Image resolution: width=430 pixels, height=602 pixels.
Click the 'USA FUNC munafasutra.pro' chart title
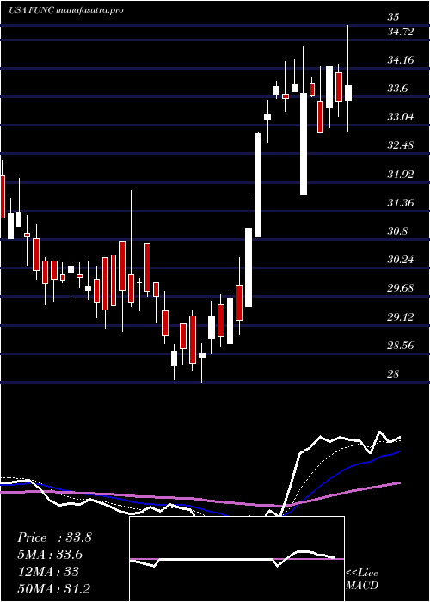66,10
